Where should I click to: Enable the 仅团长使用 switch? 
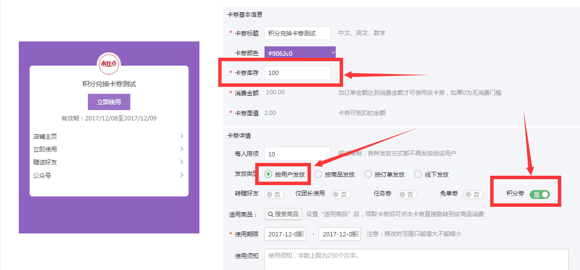pos(341,194)
